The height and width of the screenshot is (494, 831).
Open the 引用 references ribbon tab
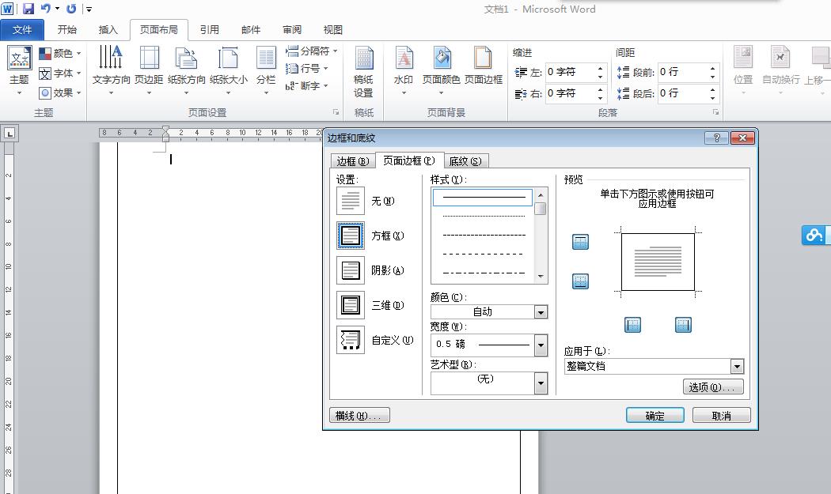click(x=210, y=30)
